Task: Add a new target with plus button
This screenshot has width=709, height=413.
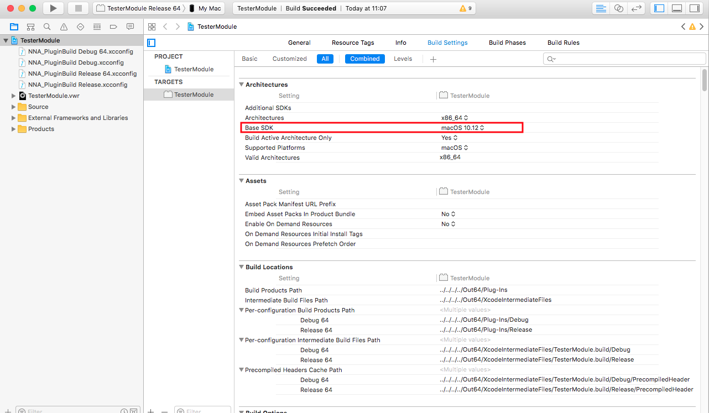Action: click(x=150, y=411)
